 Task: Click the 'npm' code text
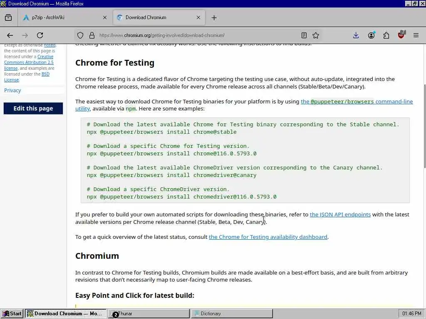tap(130, 109)
